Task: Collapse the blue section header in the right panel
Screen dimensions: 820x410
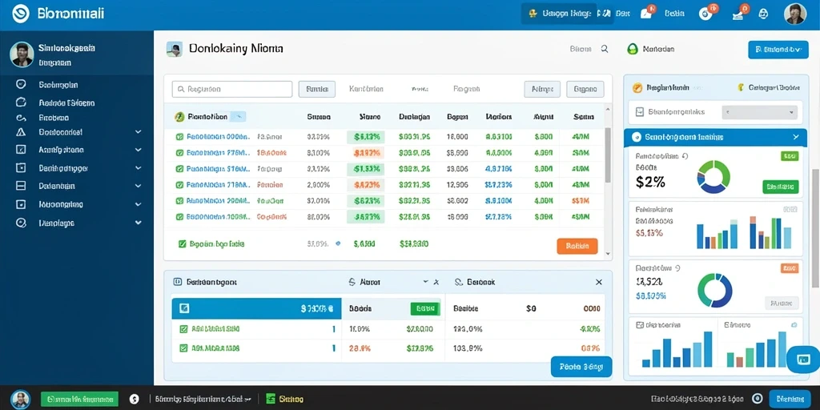Action: (795, 137)
